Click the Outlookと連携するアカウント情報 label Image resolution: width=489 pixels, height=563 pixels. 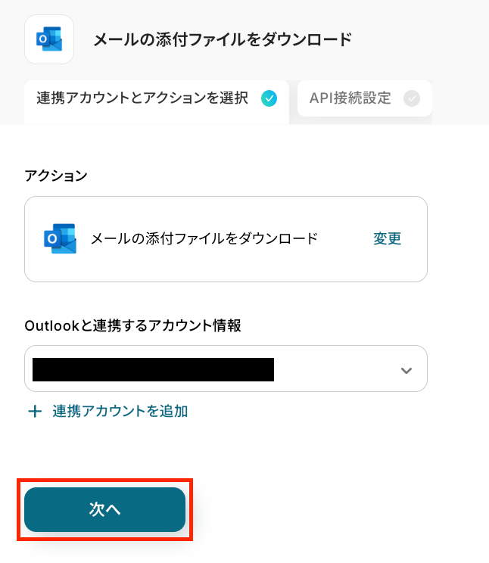133,325
